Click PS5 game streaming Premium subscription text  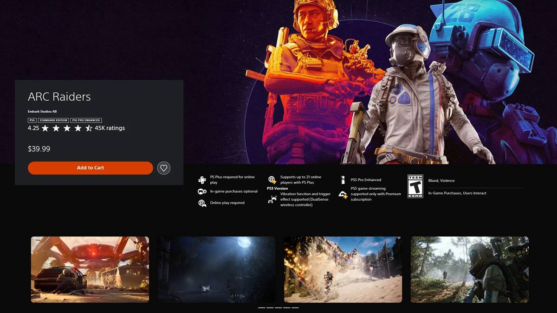coord(376,194)
